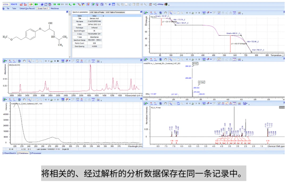The width and height of the screenshot is (287, 183).
Task: Select the Screen Form 1 layout
Action: point(43,8)
